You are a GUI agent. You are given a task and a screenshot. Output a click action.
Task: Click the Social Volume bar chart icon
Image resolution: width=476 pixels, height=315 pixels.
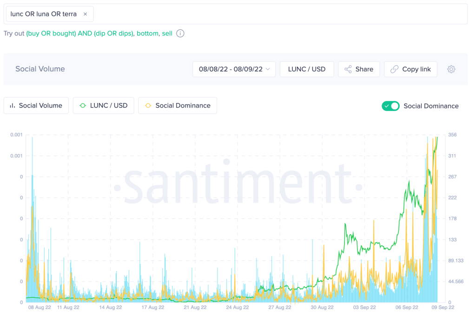[x=13, y=105]
